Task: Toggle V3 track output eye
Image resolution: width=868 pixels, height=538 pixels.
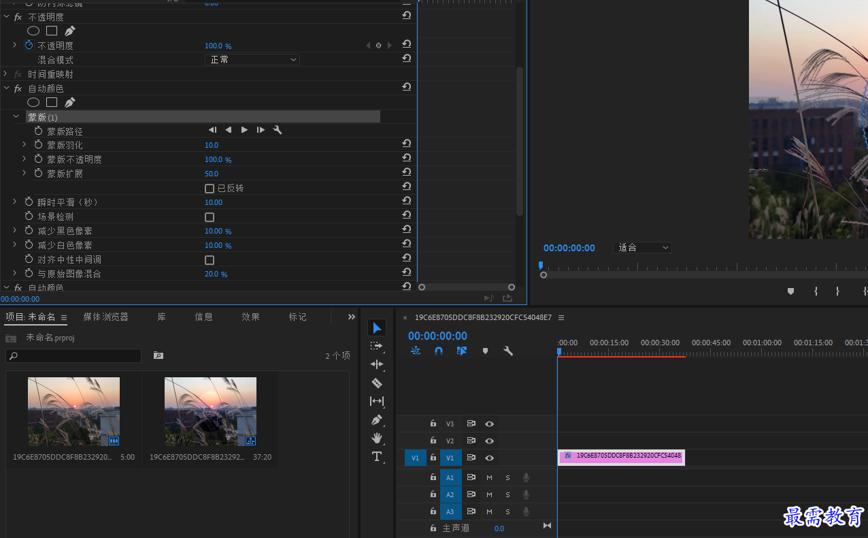Action: pos(489,424)
